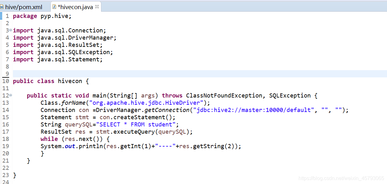Image resolution: width=387 pixels, height=184 pixels.
Task: Click the "SELECT * FROM student" string
Action: tap(138, 125)
